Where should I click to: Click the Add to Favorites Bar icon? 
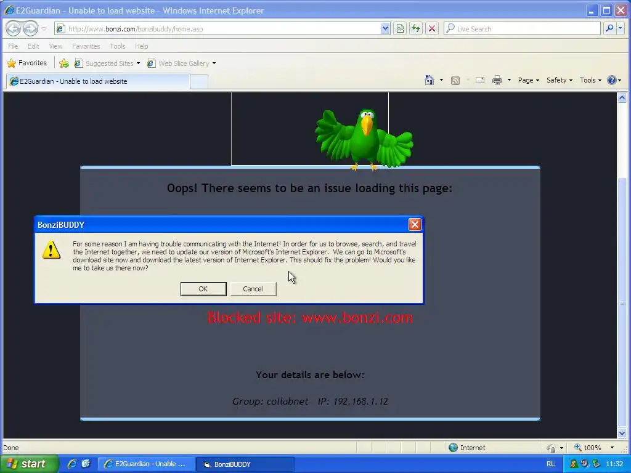point(64,63)
